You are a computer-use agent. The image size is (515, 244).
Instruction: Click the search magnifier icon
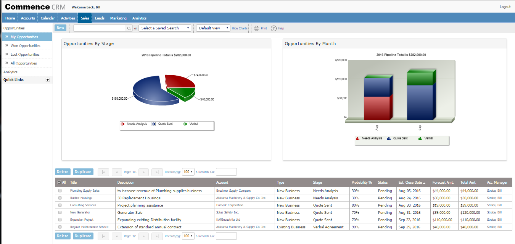(129, 28)
